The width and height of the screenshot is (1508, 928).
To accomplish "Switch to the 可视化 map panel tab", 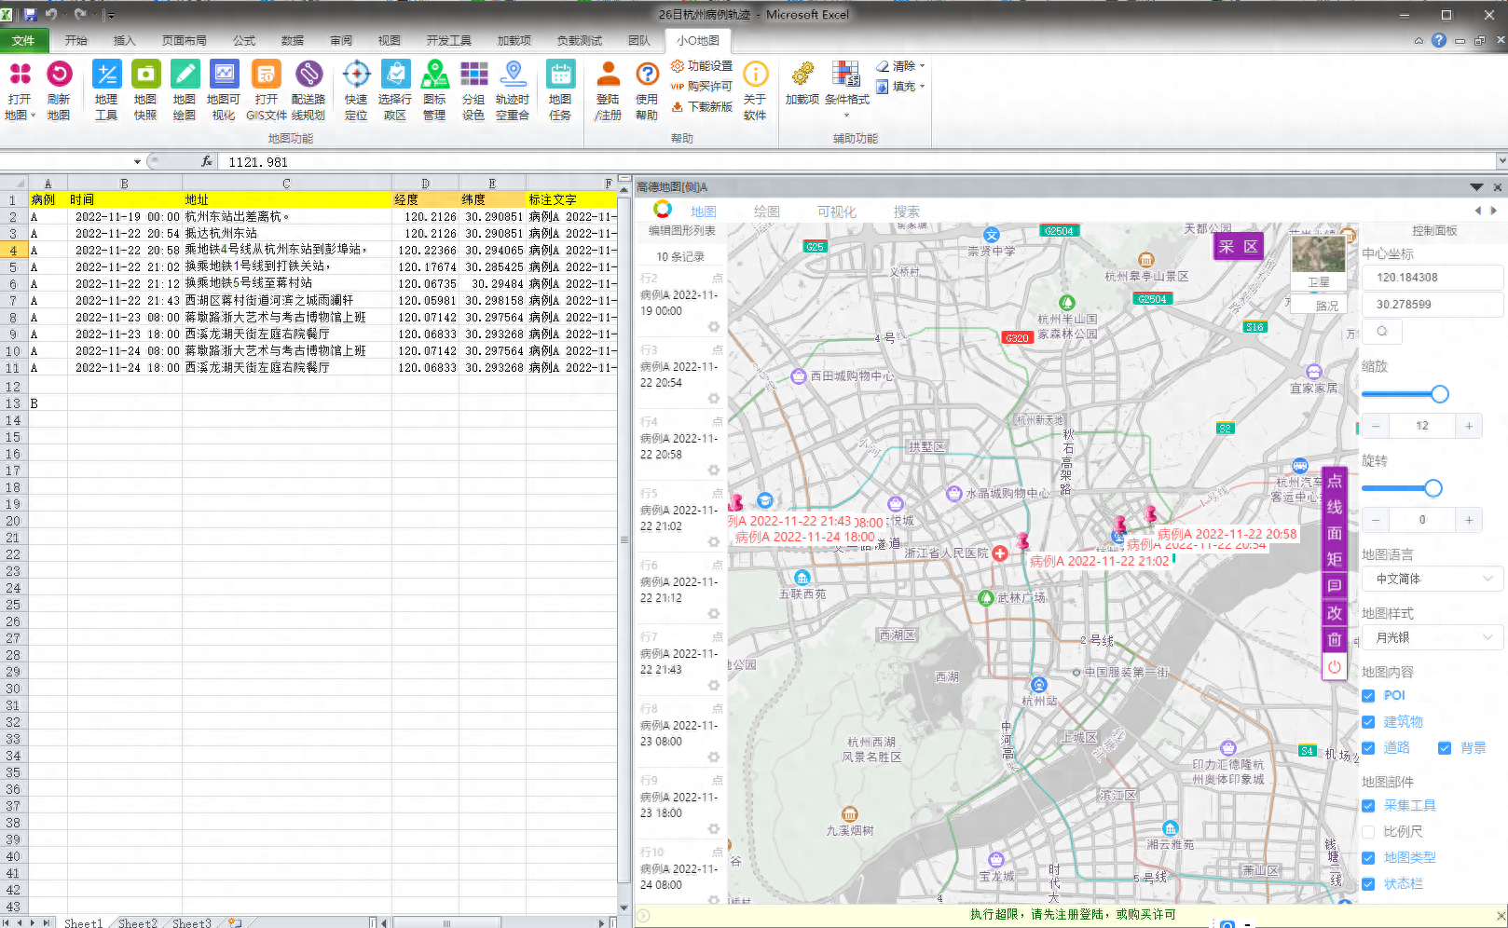I will [x=836, y=212].
